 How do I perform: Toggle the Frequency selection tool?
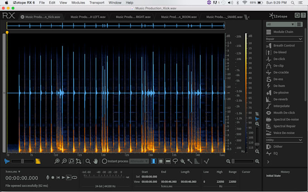click(168, 161)
